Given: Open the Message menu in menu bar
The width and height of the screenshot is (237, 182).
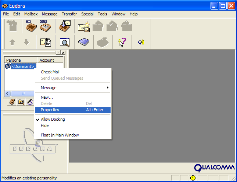Looking at the screenshot, I should pyautogui.click(x=50, y=14).
